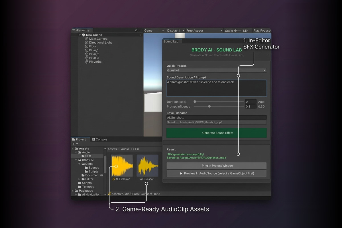The width and height of the screenshot is (342, 228).
Task: Click the Hierarchy panel lock icon
Action: [136, 30]
